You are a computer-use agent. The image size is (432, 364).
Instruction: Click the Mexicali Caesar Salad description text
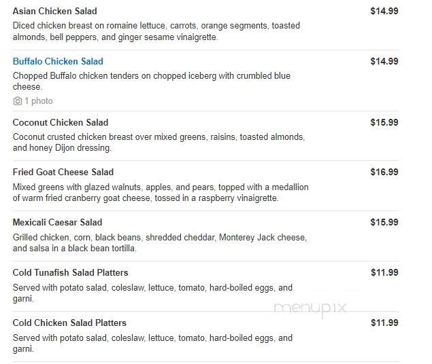(x=160, y=242)
